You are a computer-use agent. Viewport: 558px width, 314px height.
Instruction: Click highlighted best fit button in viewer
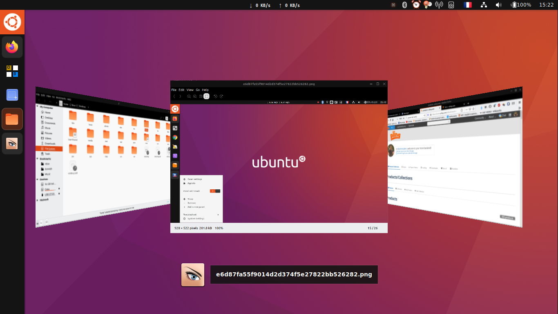click(206, 96)
